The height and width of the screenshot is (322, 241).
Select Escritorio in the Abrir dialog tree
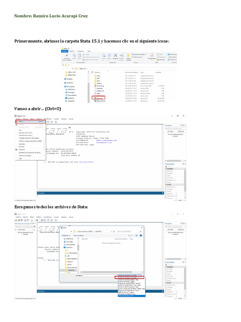point(68,247)
